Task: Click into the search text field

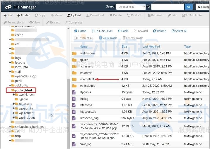Action: [167, 6]
